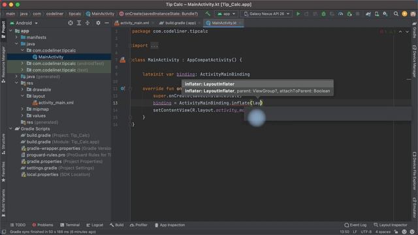Select MainActivity file in project tree
This screenshot has height=235, width=418.
(59, 57)
